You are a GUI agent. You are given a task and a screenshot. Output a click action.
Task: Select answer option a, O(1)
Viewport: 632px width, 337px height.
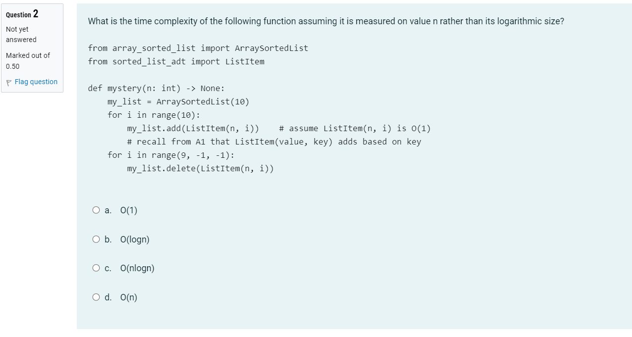pos(96,210)
